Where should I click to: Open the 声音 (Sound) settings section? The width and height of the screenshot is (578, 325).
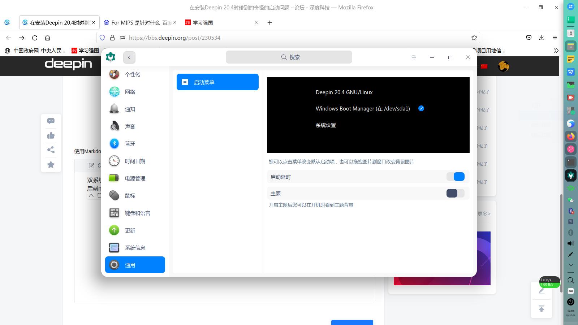click(130, 126)
